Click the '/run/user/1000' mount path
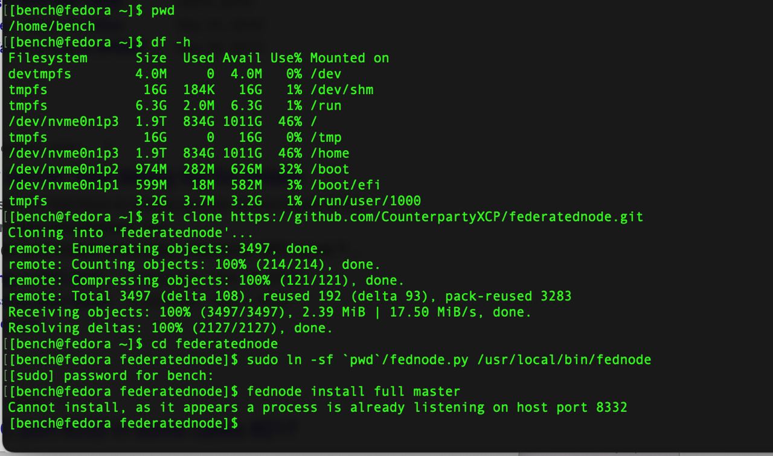The height and width of the screenshot is (456, 773). coord(365,201)
